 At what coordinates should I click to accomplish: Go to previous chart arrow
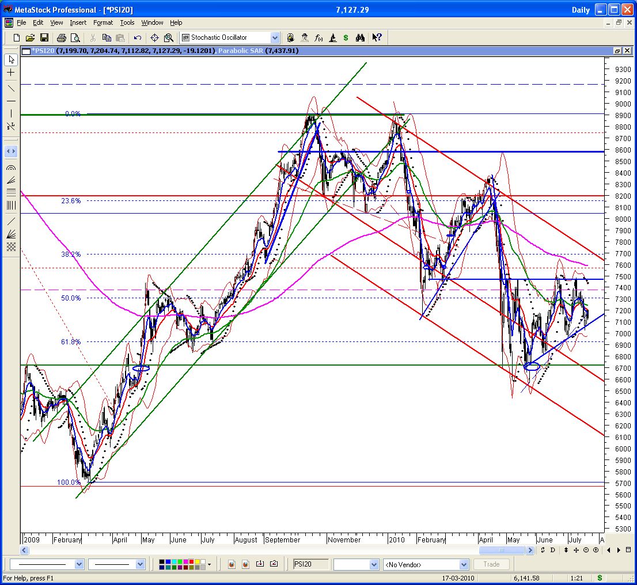609,550
